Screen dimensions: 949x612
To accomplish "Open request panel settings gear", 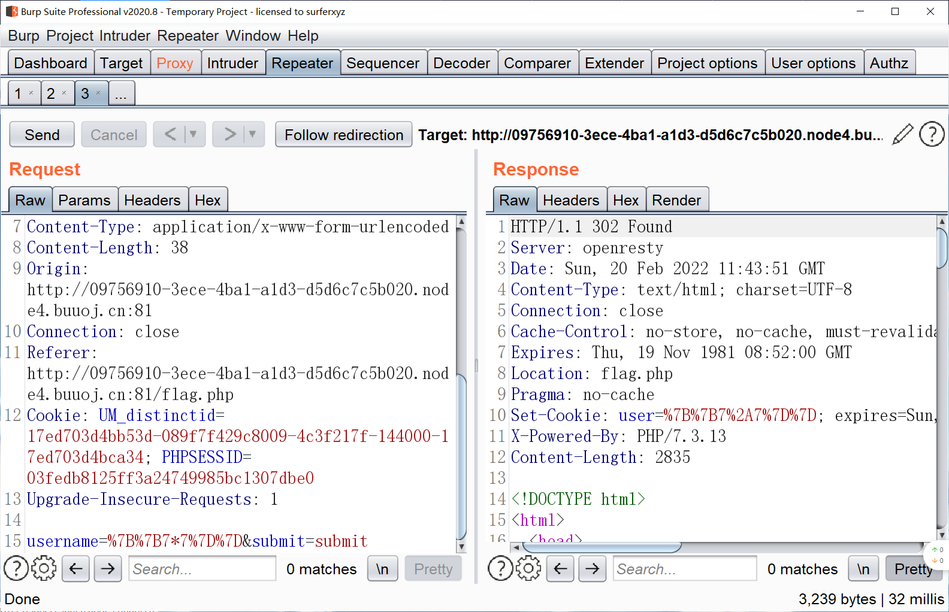I will tap(44, 568).
